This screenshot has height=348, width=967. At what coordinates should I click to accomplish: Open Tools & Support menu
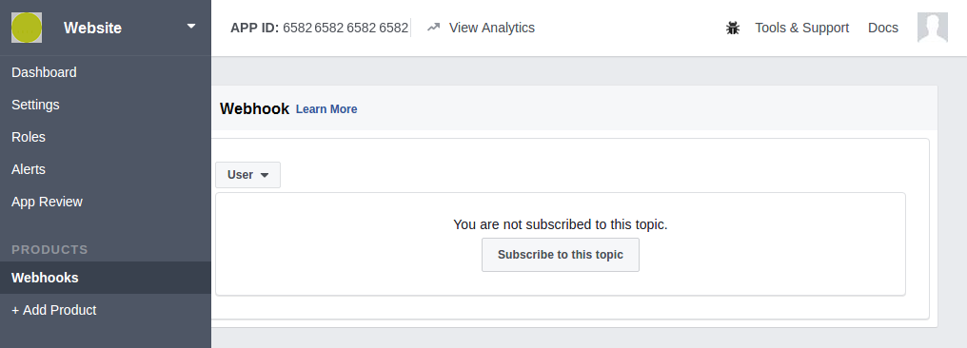[x=801, y=28]
